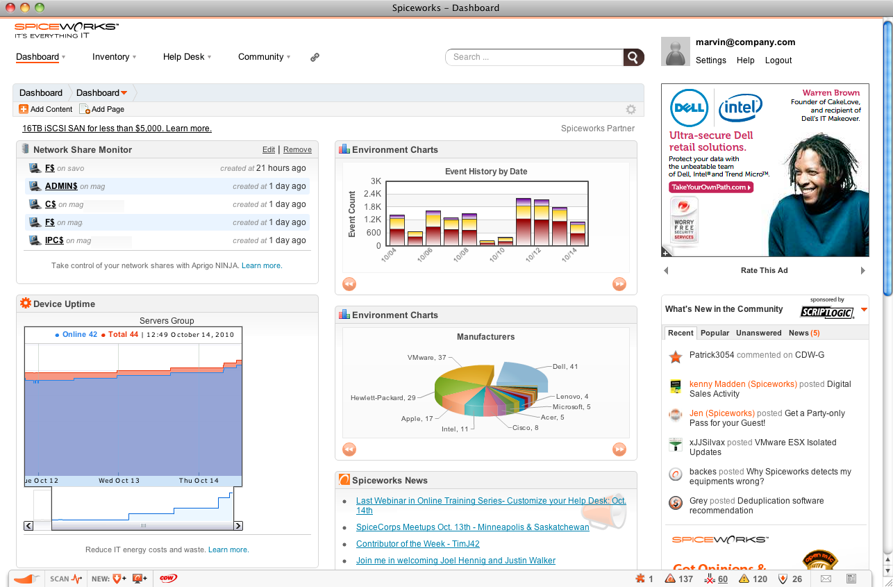Click TakeYourOwnPath.com button in ad
Viewport: 893px width, 587px height.
pos(711,188)
